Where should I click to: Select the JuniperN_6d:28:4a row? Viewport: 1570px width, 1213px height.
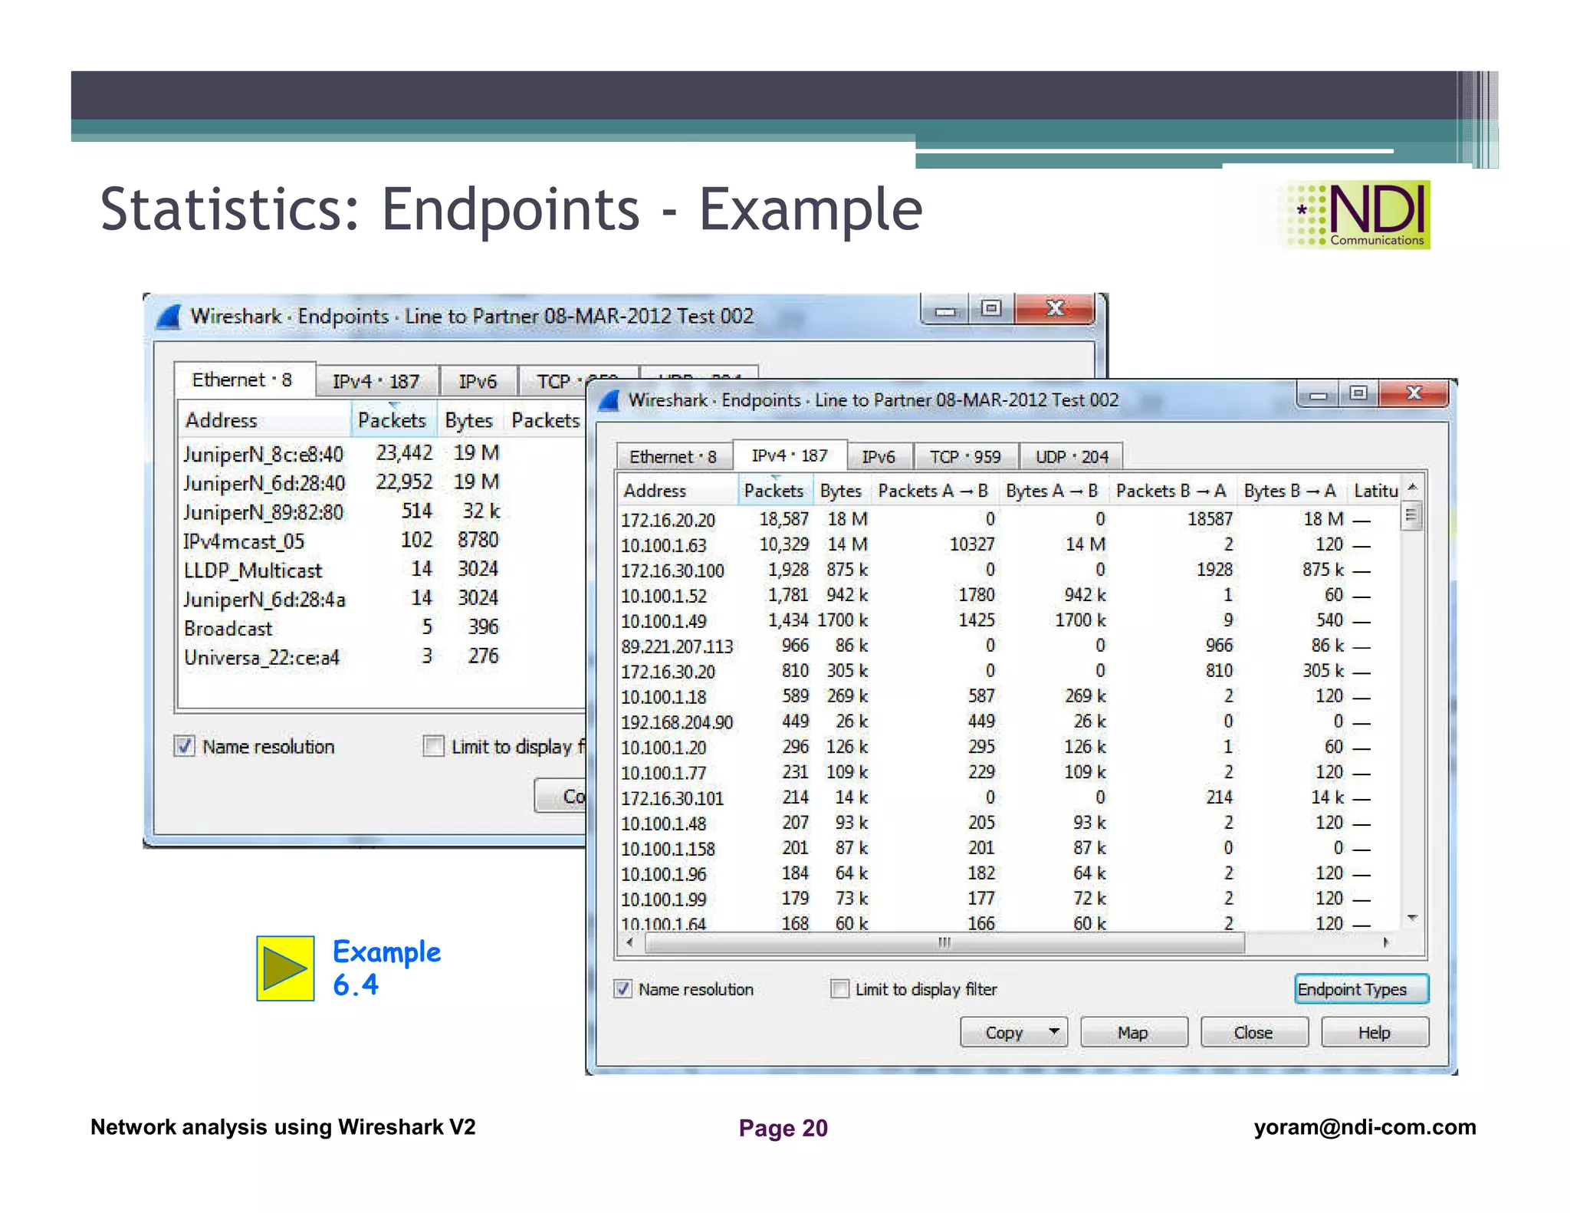coord(382,599)
